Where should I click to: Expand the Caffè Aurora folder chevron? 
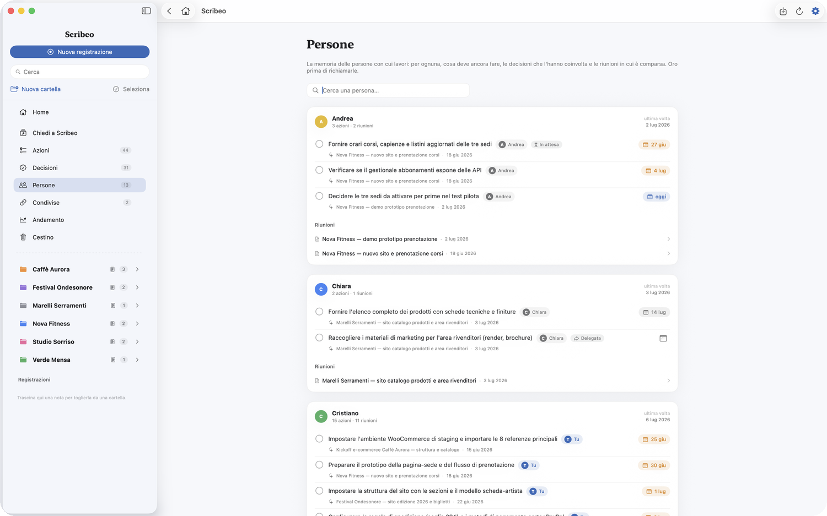[137, 269]
